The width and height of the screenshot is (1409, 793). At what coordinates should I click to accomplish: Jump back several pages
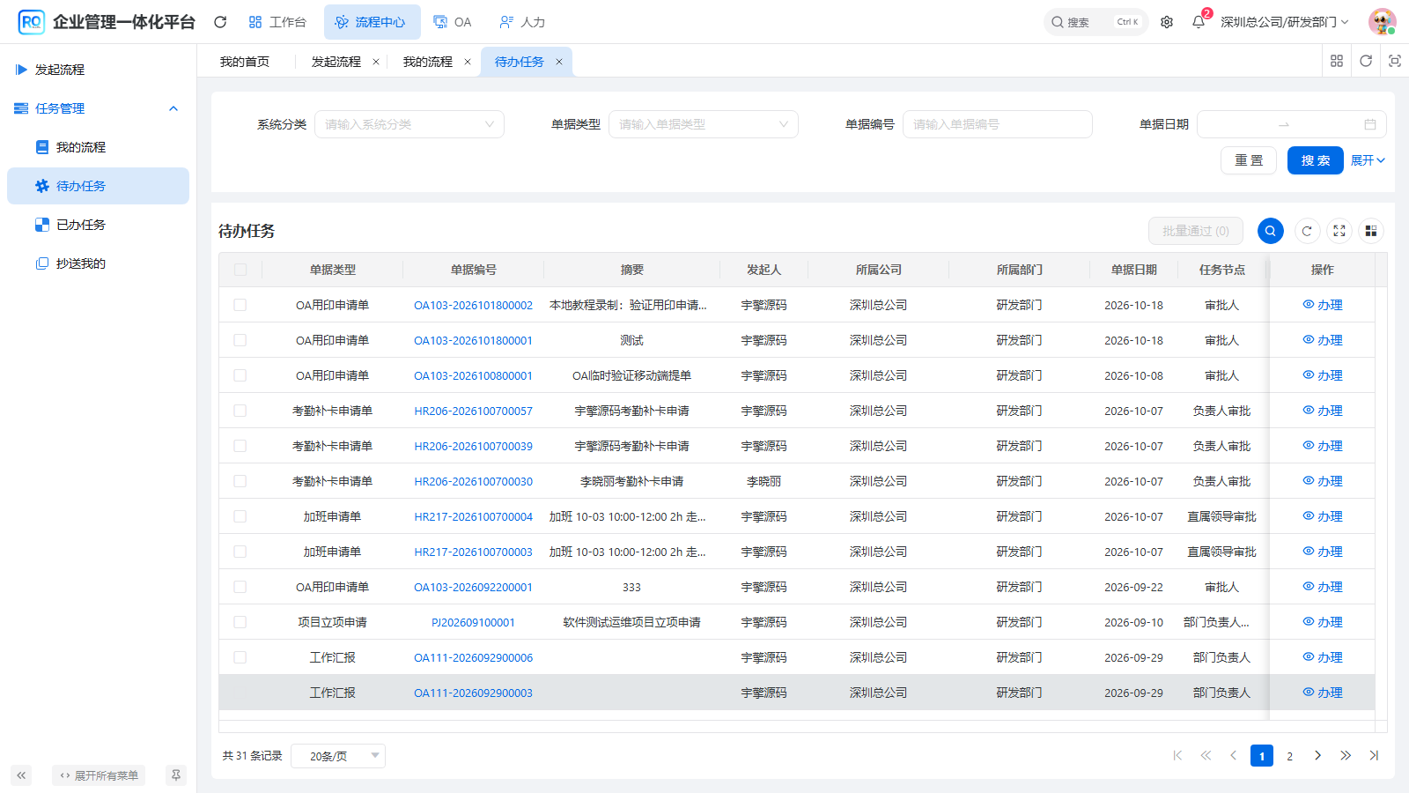click(x=1206, y=756)
